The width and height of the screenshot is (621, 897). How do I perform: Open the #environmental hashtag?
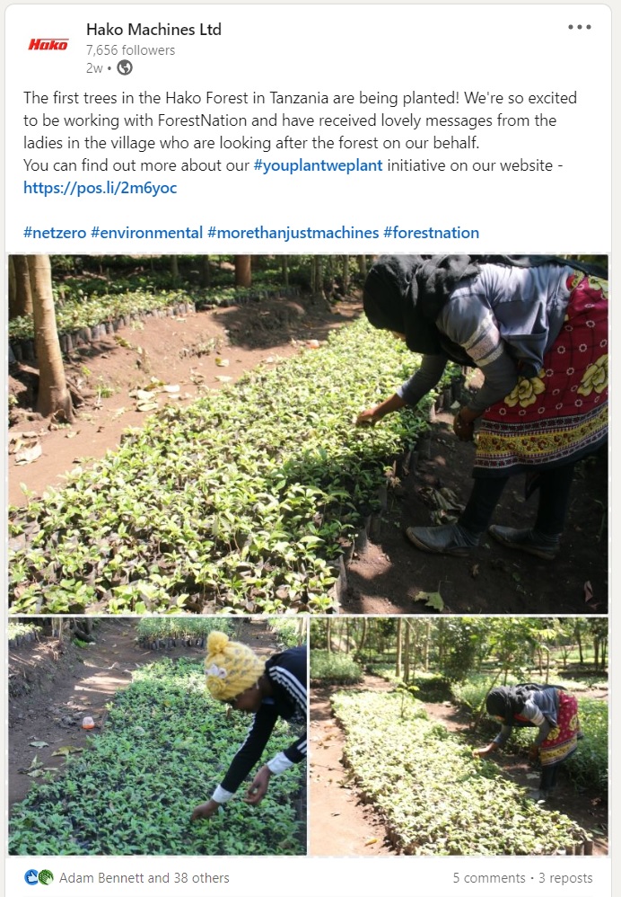147,233
